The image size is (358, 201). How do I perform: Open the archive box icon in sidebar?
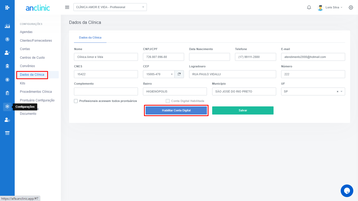tap(7, 133)
